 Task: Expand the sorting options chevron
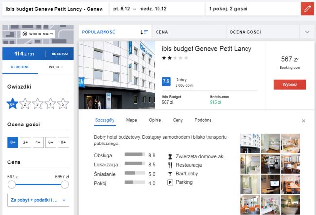point(307,32)
